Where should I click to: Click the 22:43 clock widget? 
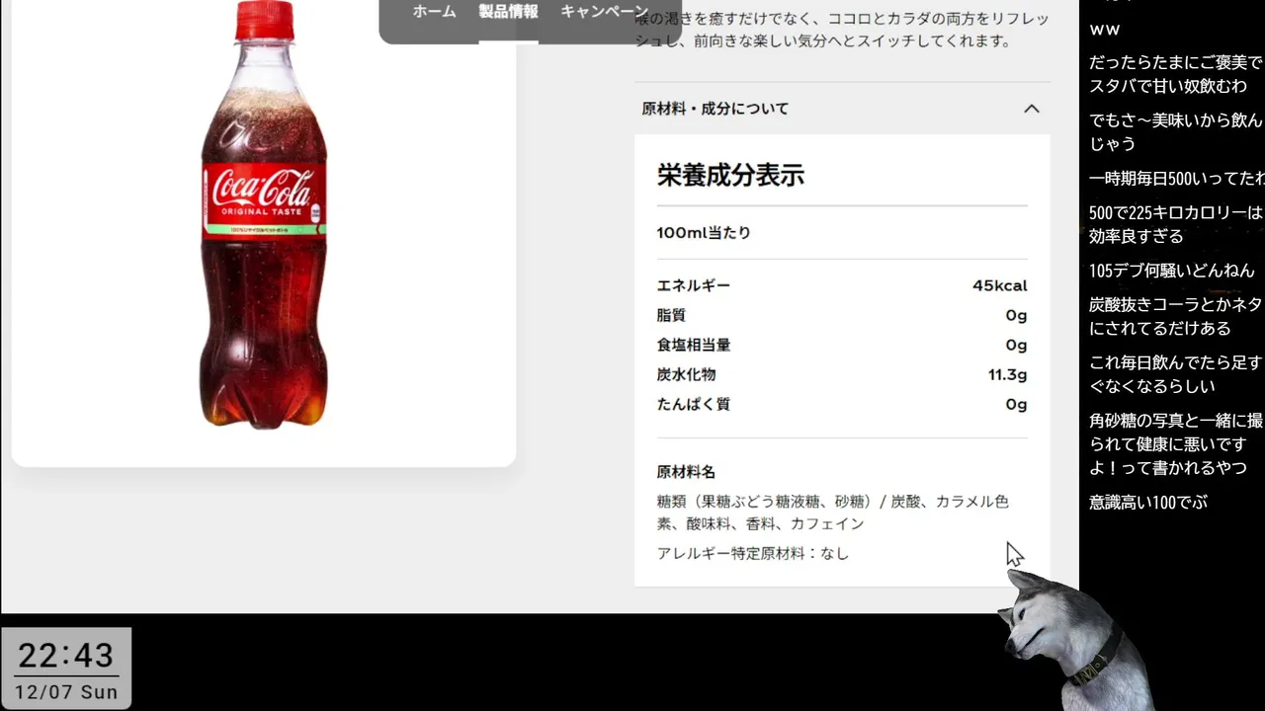(66, 655)
